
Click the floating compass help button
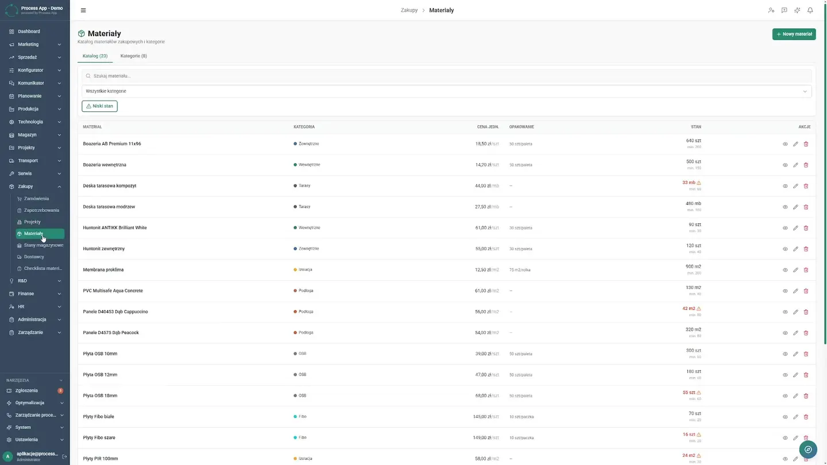(x=808, y=449)
